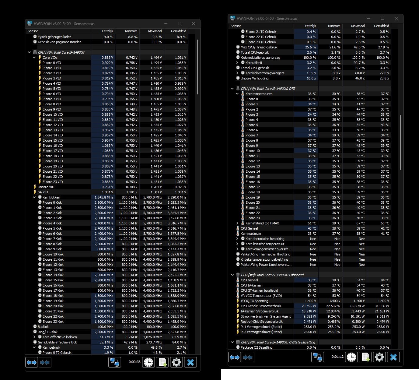Start logging with sheet-plus icon in right window
Screen dimensions: 419x380
365,357
